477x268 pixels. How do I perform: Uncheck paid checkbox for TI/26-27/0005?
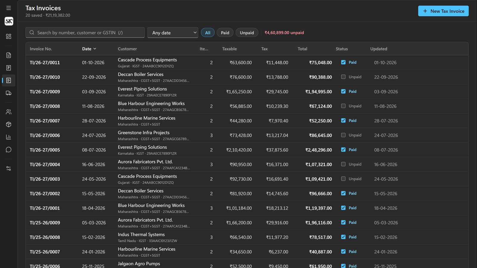point(343,150)
